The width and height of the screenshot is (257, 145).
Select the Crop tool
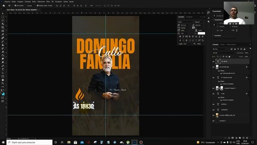[x=3, y=27]
